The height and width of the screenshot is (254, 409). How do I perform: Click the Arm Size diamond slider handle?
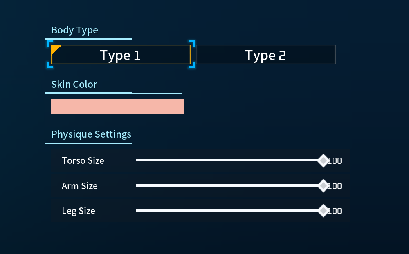pyautogui.click(x=323, y=186)
